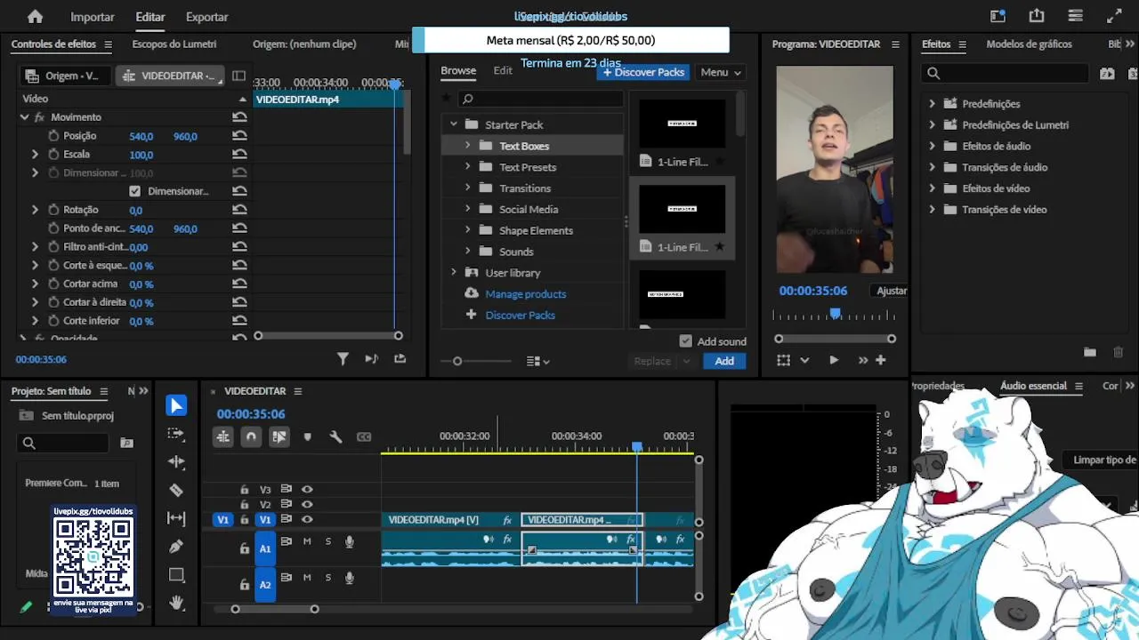
Task: Toggle lock on track V3
Action: pos(244,489)
